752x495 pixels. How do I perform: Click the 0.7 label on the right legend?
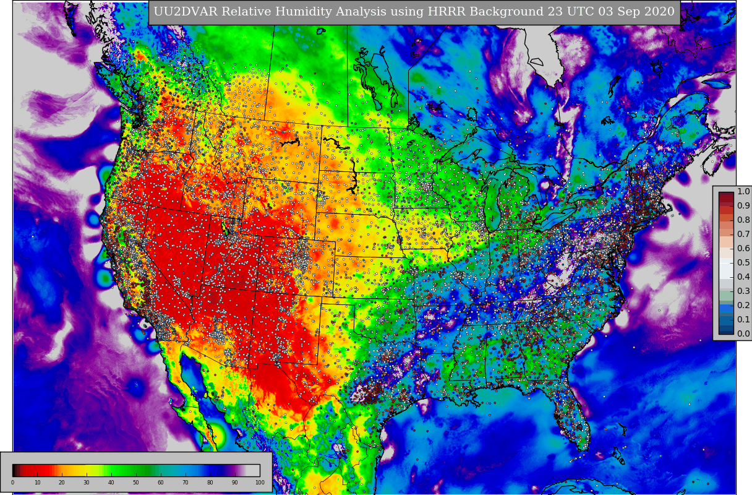pos(743,234)
